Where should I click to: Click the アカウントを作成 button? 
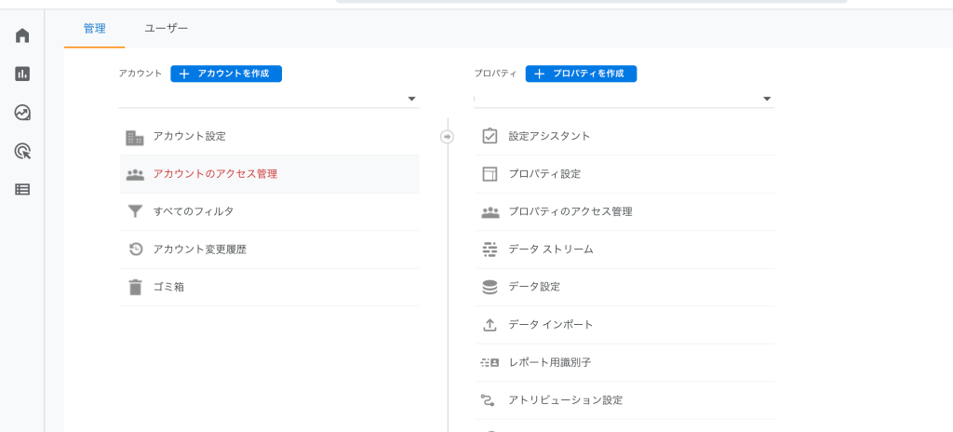226,74
